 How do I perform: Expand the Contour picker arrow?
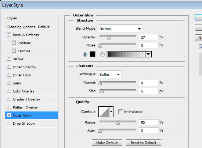click(x=111, y=112)
